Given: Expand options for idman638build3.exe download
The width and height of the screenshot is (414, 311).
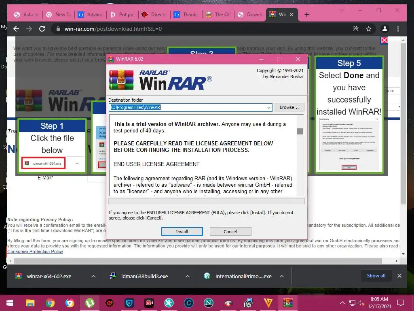Looking at the screenshot, I should [188, 276].
